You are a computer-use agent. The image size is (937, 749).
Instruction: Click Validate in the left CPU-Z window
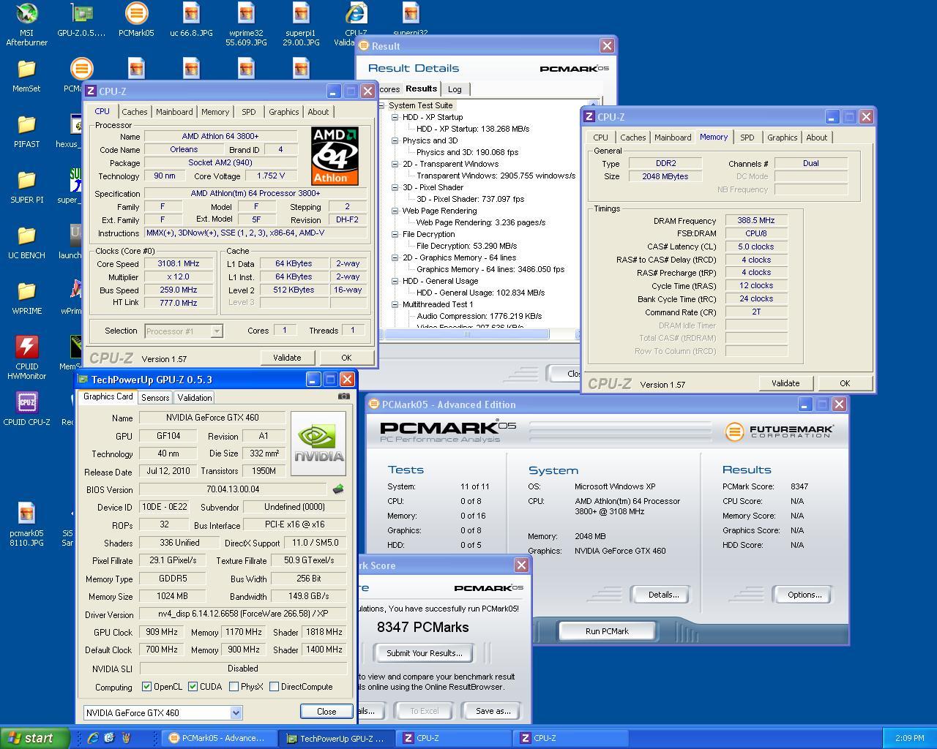pos(287,358)
